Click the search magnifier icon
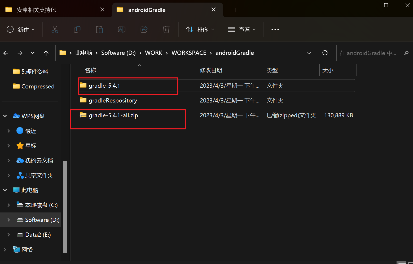Image resolution: width=413 pixels, height=264 pixels. click(x=406, y=53)
